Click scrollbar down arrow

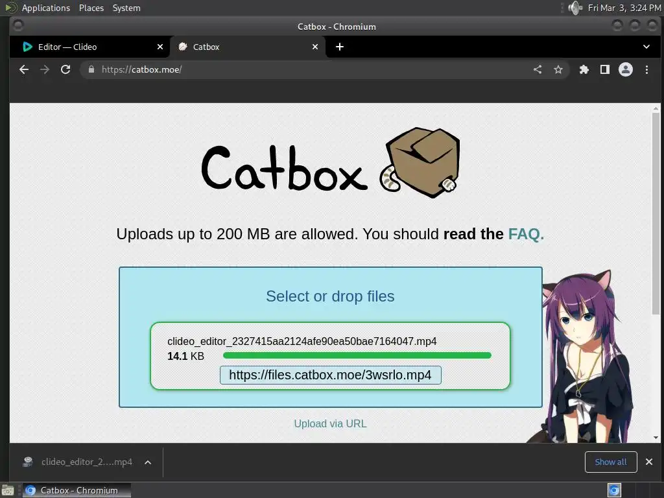656,438
